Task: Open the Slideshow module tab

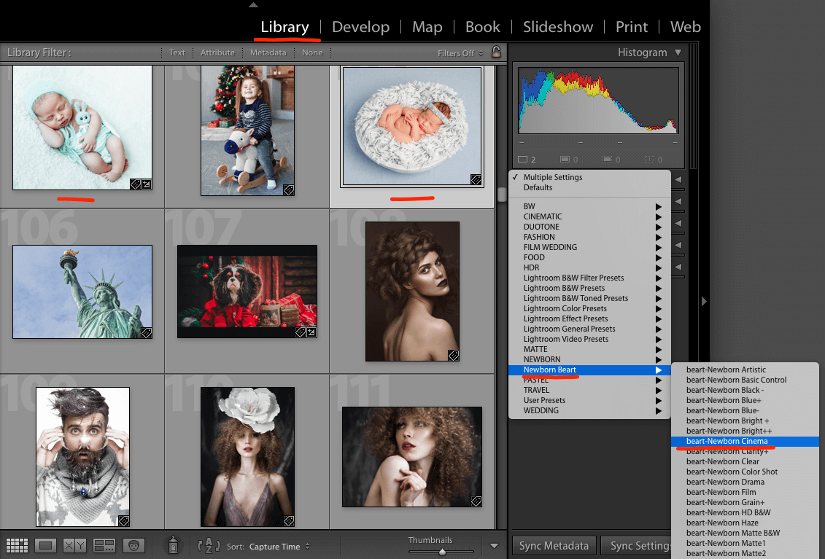Action: (557, 27)
